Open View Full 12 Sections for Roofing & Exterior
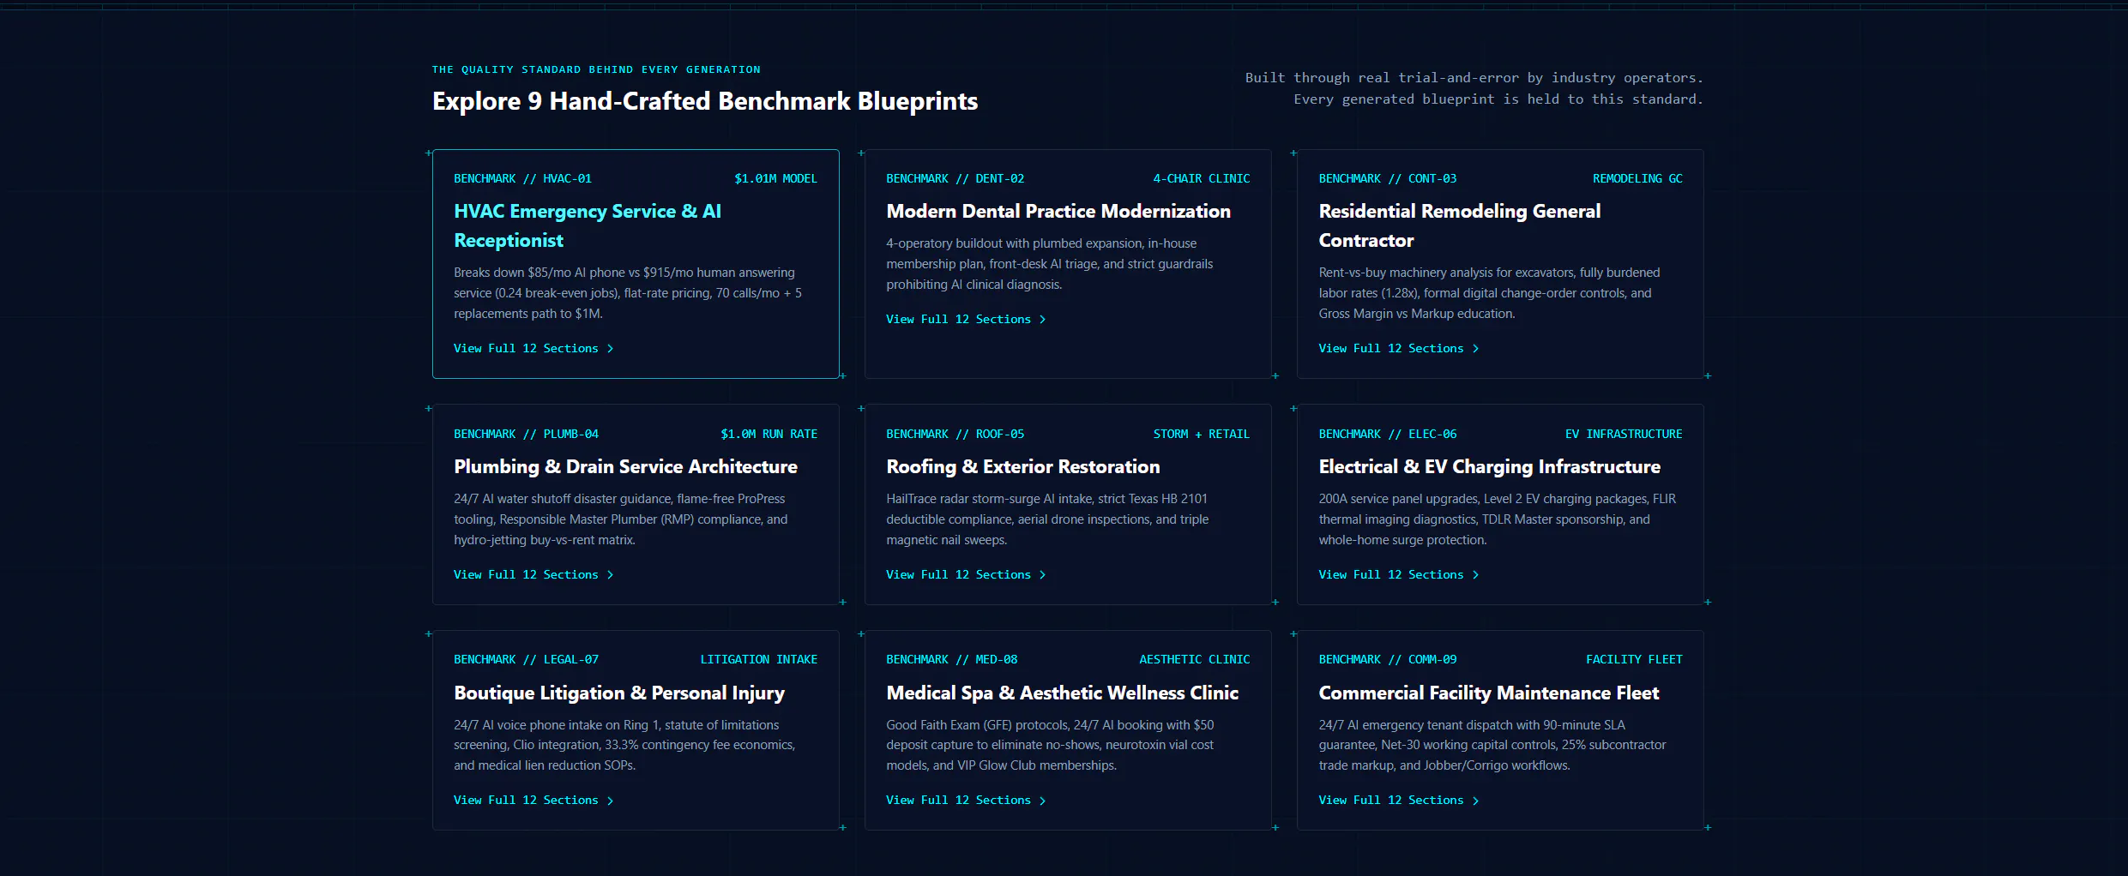 (x=966, y=575)
